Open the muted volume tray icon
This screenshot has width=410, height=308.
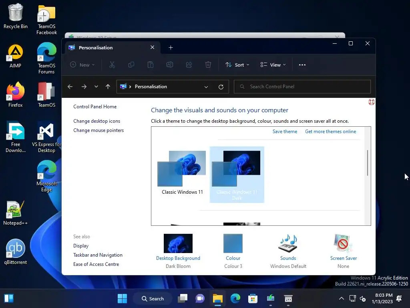tap(363, 298)
